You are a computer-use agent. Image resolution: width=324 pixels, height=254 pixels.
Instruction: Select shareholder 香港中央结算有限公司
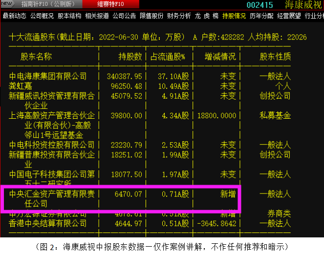(x=48, y=223)
